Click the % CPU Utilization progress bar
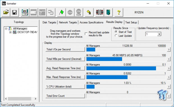Image resolution: width=174 pixels, height=107 pixels. point(126,87)
